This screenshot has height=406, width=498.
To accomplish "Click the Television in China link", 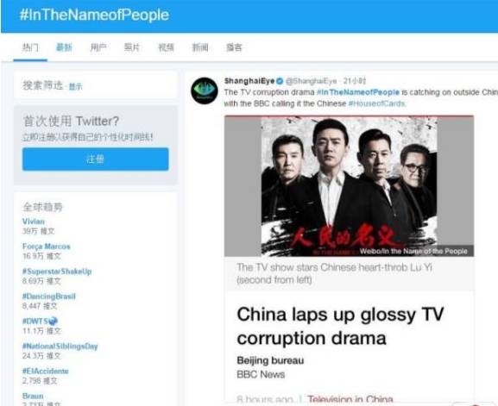I will [350, 399].
